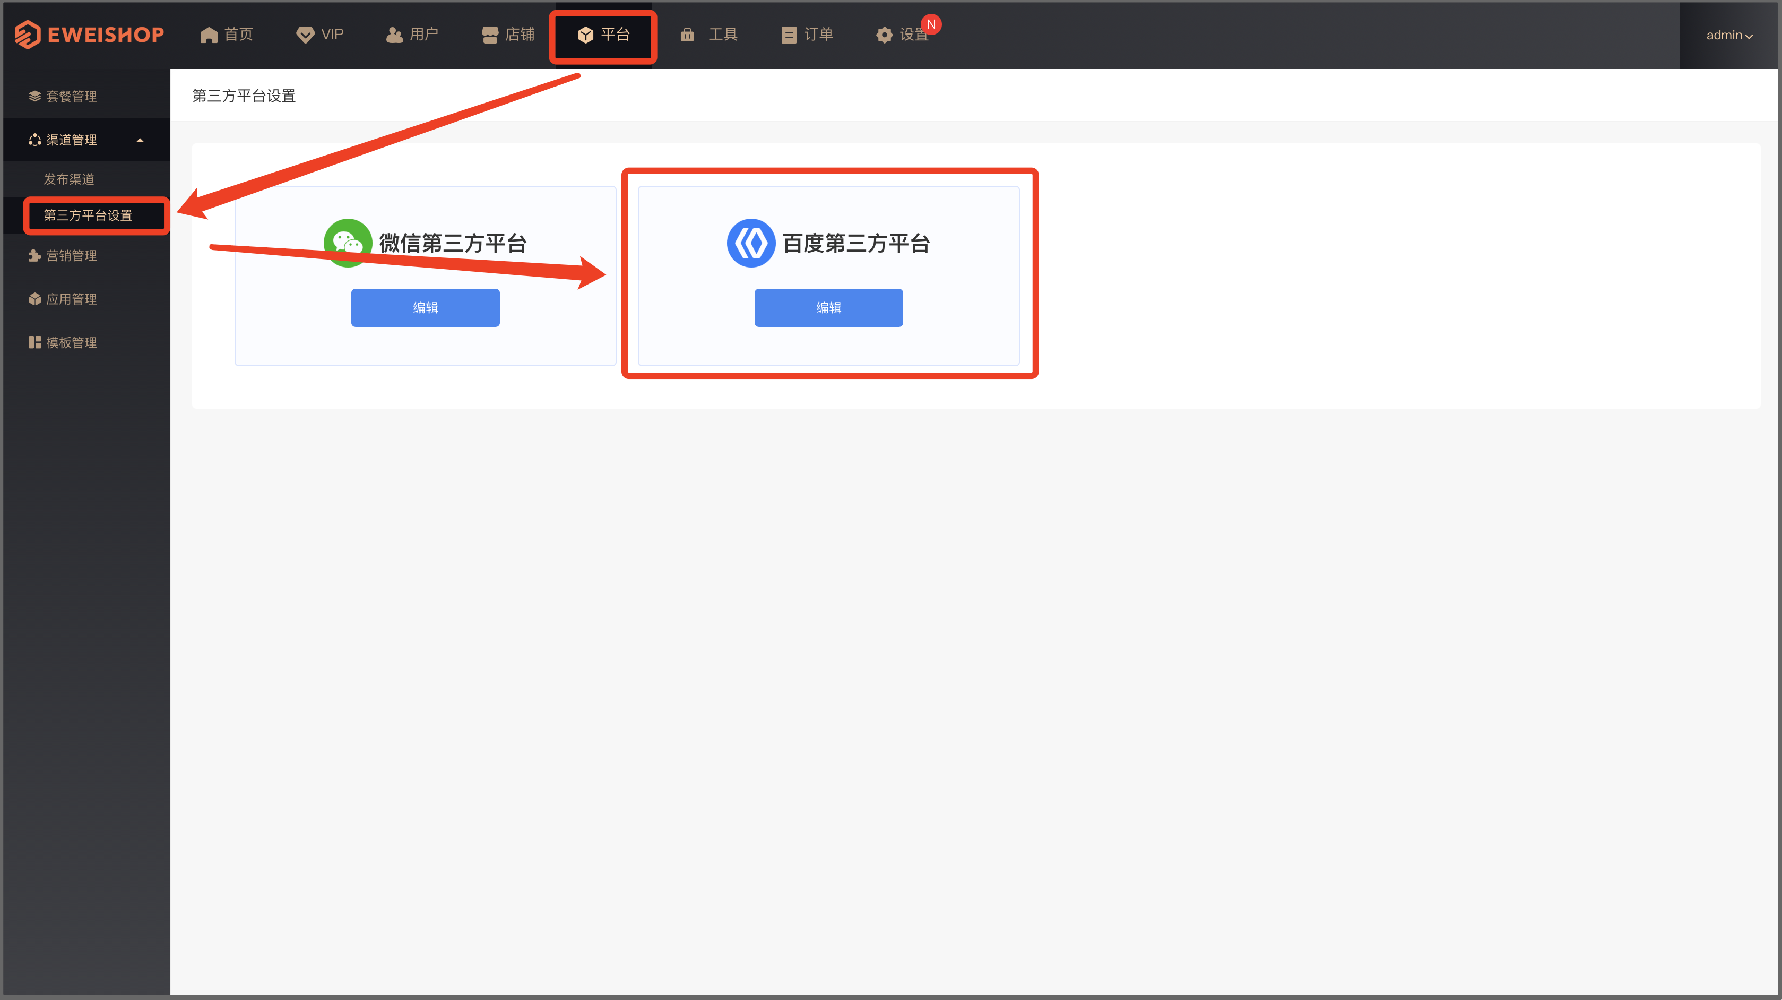Image resolution: width=1782 pixels, height=1000 pixels.
Task: Open the admin account dropdown
Action: tap(1729, 35)
